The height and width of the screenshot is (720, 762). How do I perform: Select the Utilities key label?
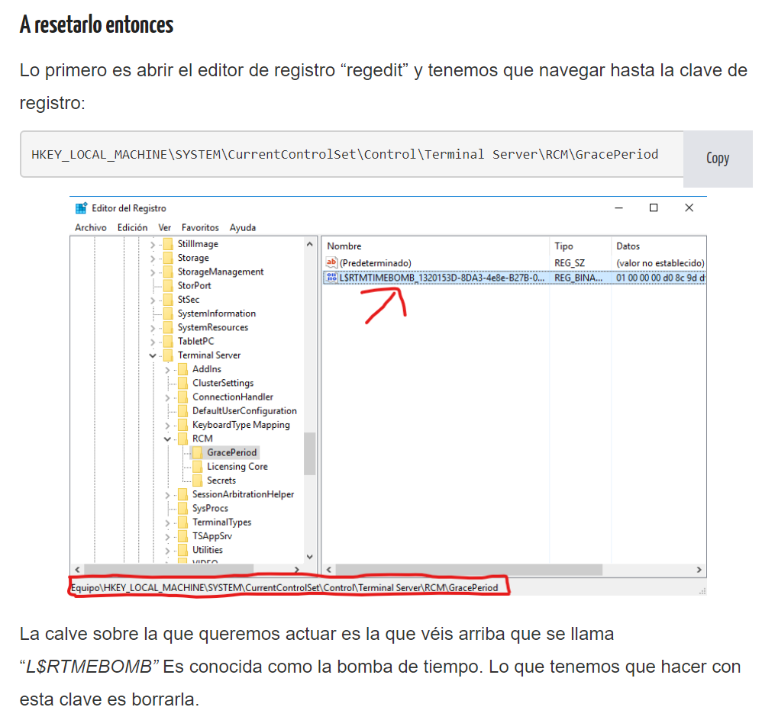208,550
